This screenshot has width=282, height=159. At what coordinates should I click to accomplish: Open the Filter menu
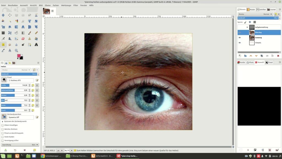point(75,5)
